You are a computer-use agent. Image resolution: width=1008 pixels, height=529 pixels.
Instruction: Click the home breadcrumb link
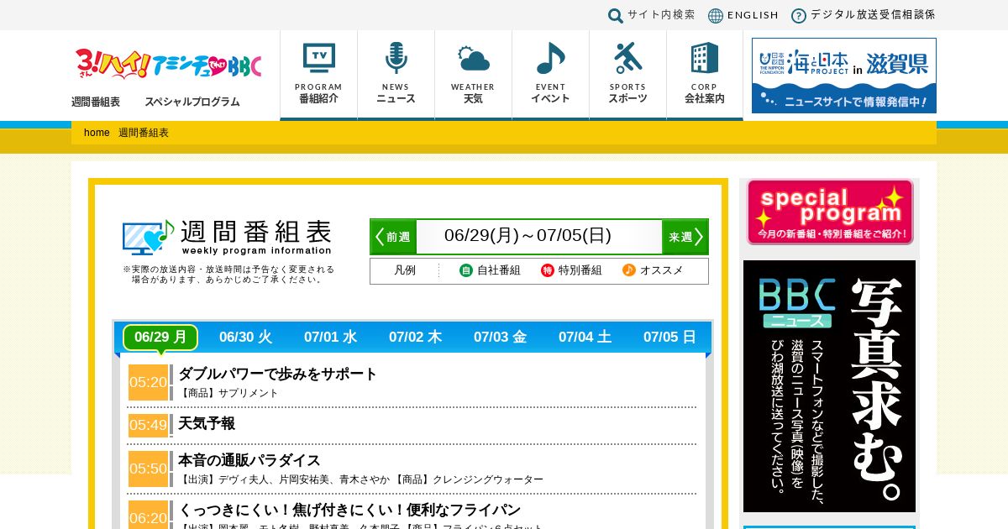[x=97, y=133]
